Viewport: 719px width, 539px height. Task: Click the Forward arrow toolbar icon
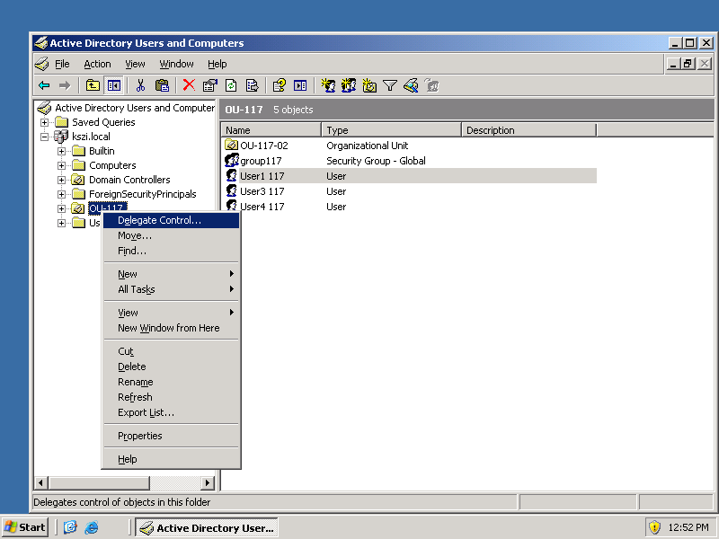pos(65,85)
